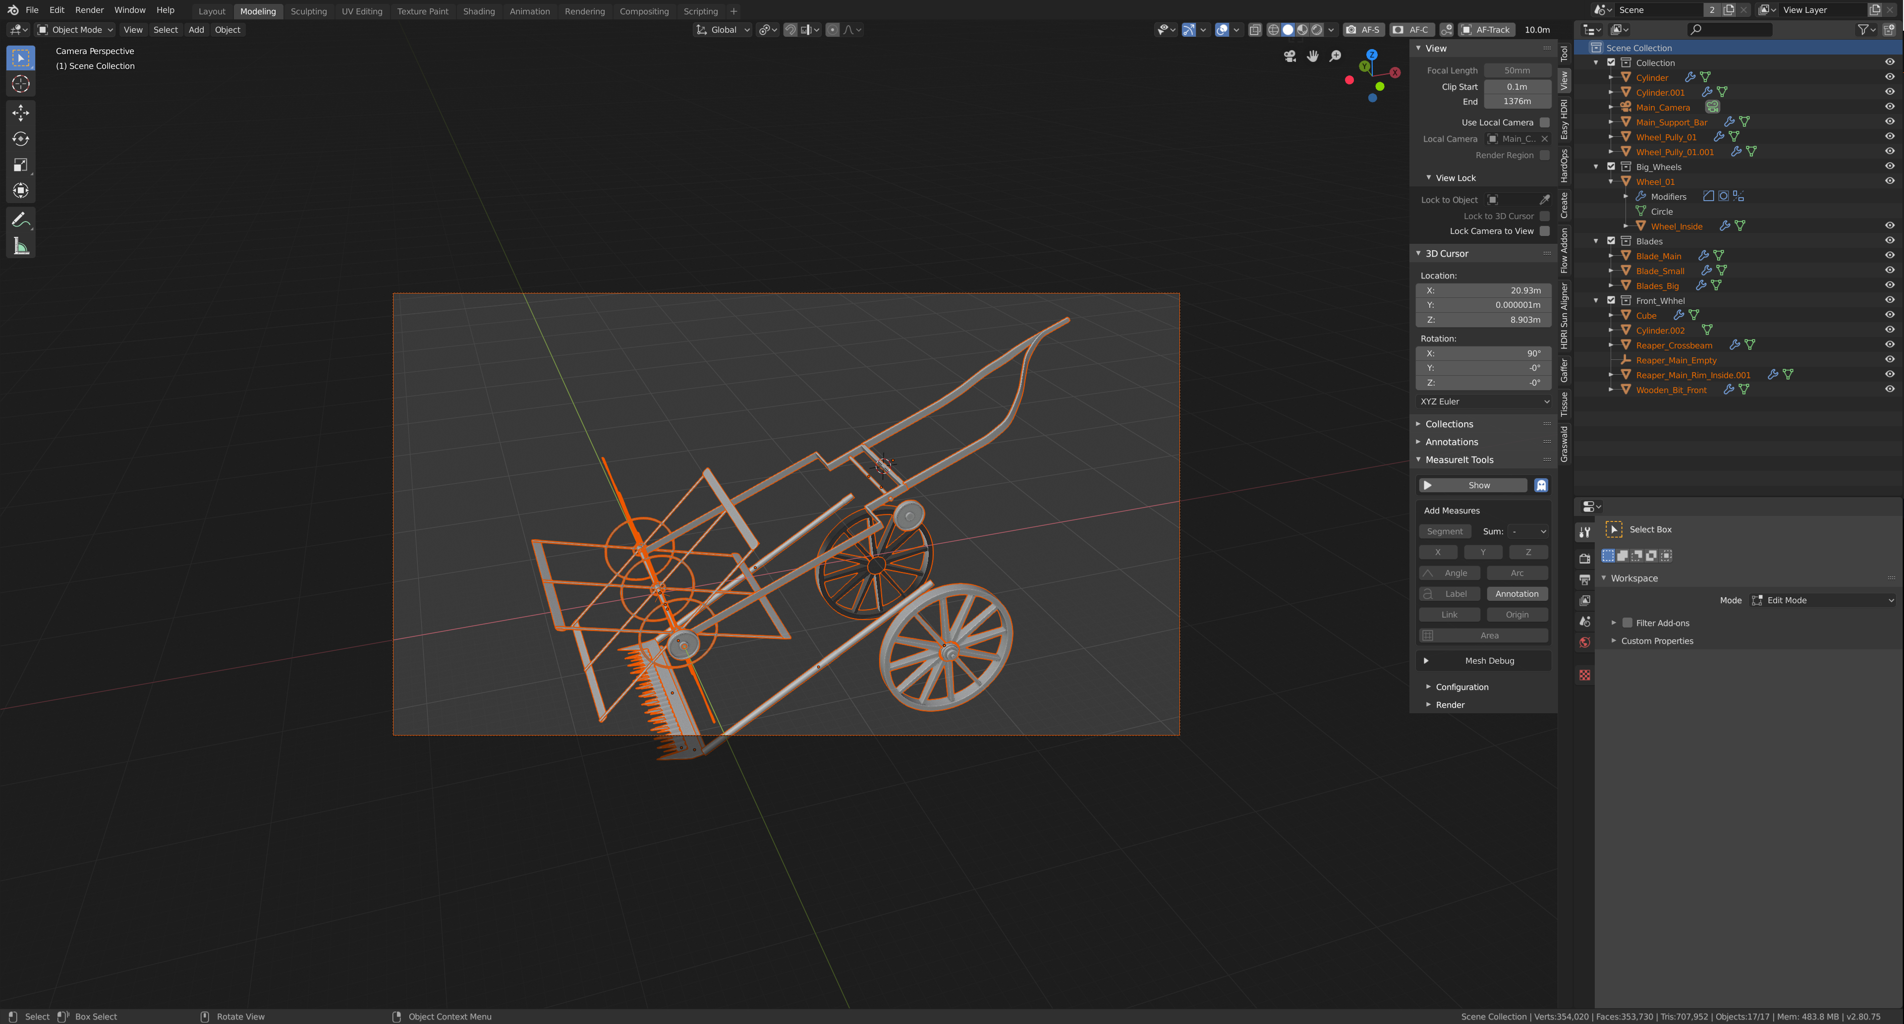The height and width of the screenshot is (1024, 1904).
Task: Expand the Collections panel
Action: pos(1449,424)
